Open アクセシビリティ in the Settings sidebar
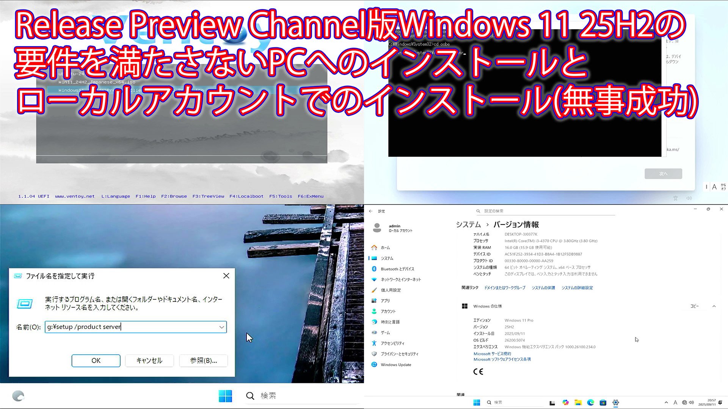 (388, 343)
